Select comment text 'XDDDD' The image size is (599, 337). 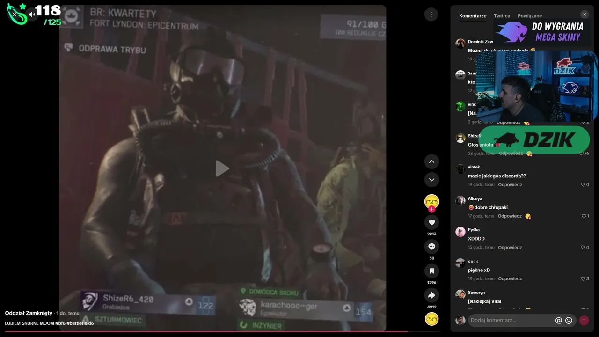point(476,239)
